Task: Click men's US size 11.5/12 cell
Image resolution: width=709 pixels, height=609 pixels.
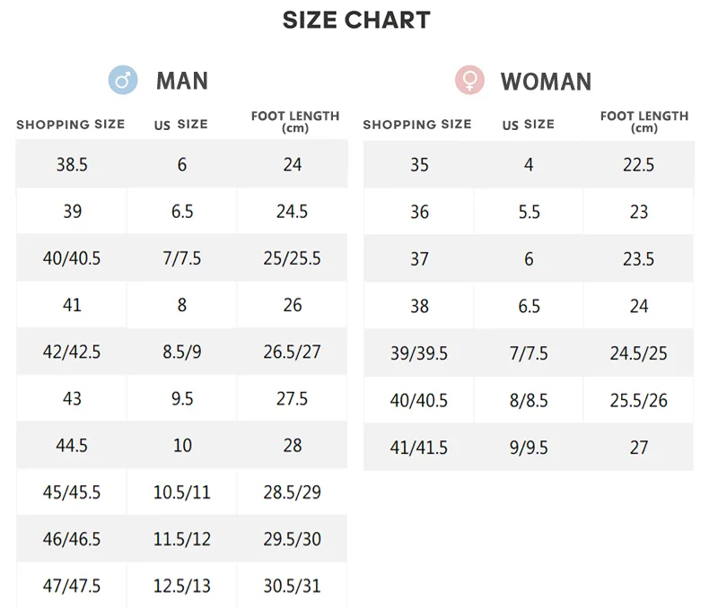Action: tap(182, 540)
